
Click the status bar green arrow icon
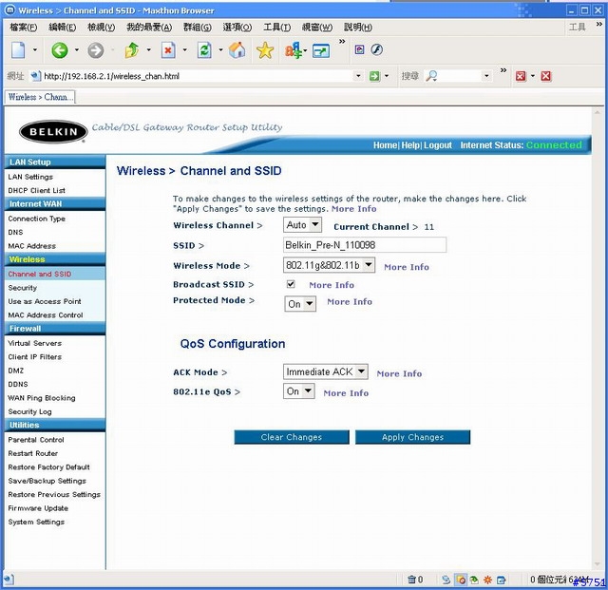[x=474, y=580]
